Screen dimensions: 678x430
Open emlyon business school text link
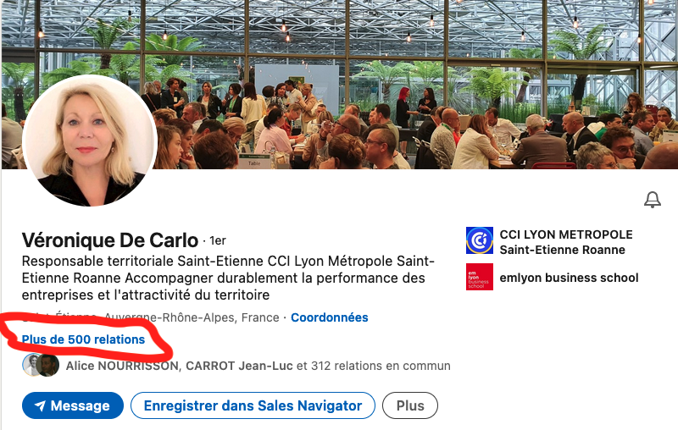(569, 278)
